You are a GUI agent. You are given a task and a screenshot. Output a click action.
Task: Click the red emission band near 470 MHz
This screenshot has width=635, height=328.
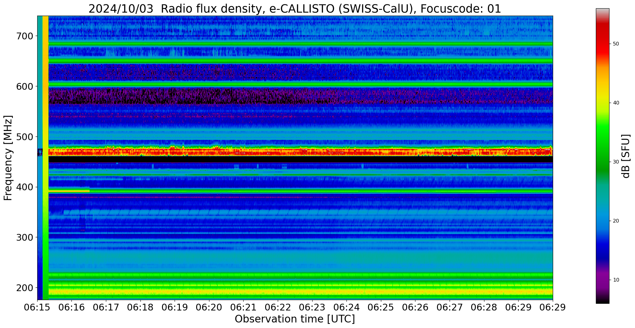[x=301, y=151]
